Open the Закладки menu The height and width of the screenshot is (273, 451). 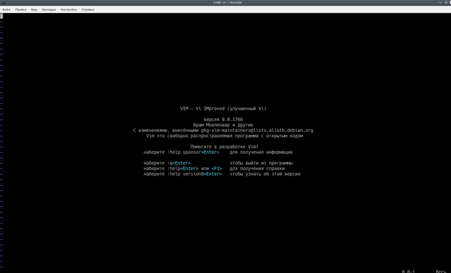click(x=48, y=10)
